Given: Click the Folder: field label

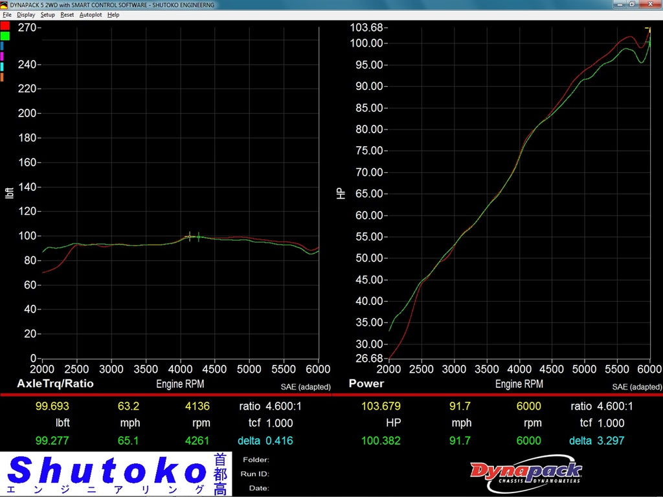Looking at the screenshot, I should [256, 460].
